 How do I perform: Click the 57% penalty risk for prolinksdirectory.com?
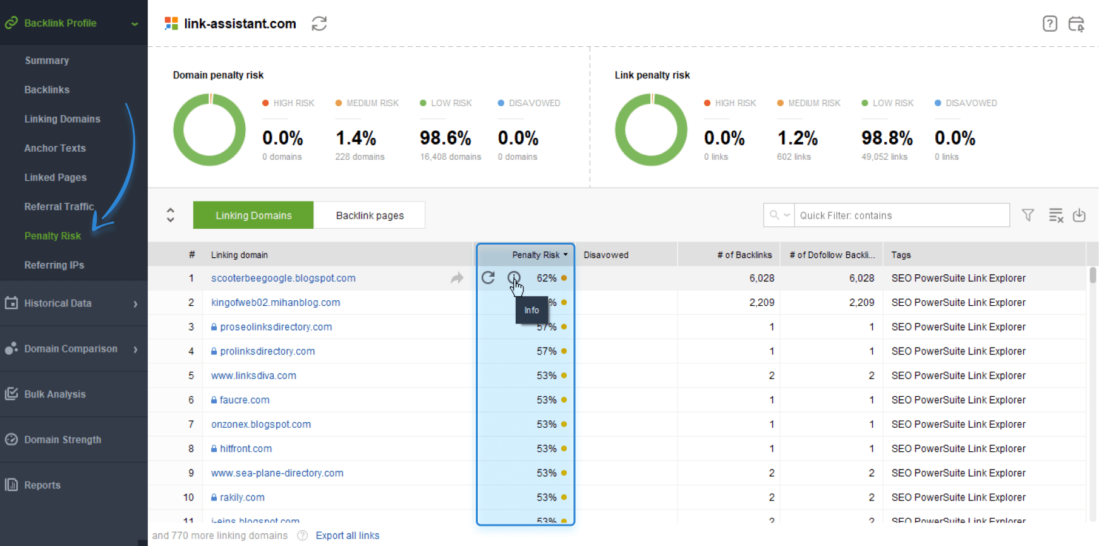pos(547,351)
